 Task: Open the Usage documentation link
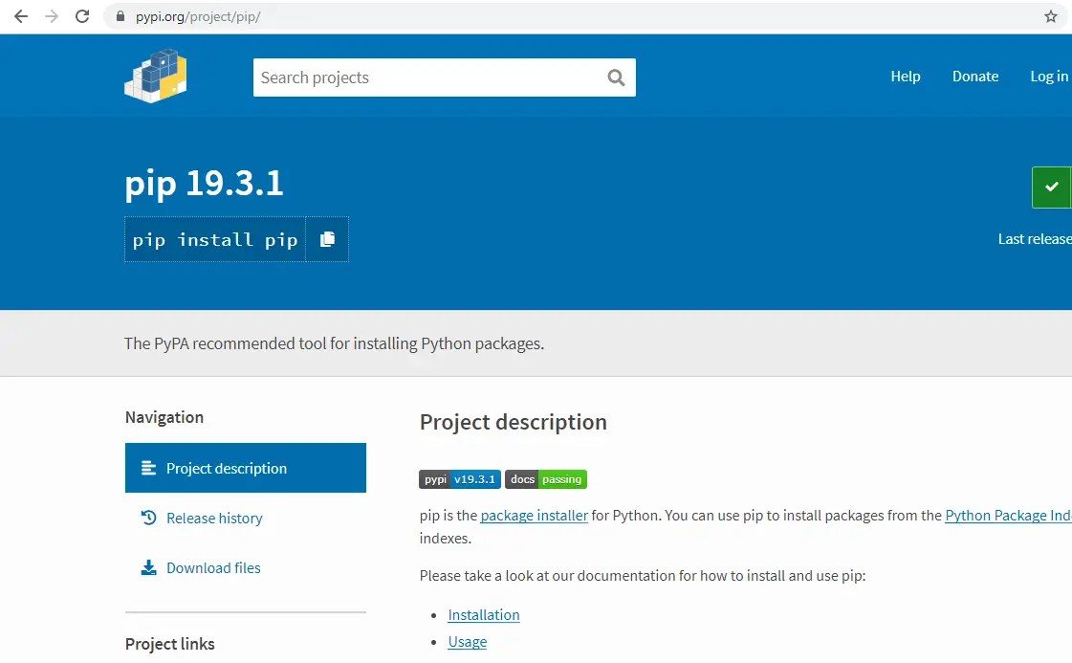point(467,642)
